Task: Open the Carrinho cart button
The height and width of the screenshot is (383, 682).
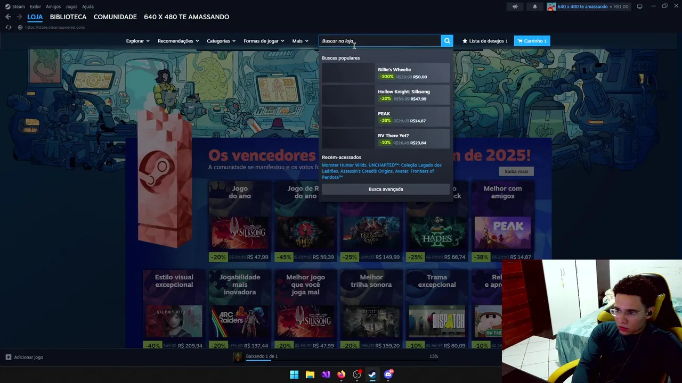Action: [x=532, y=41]
